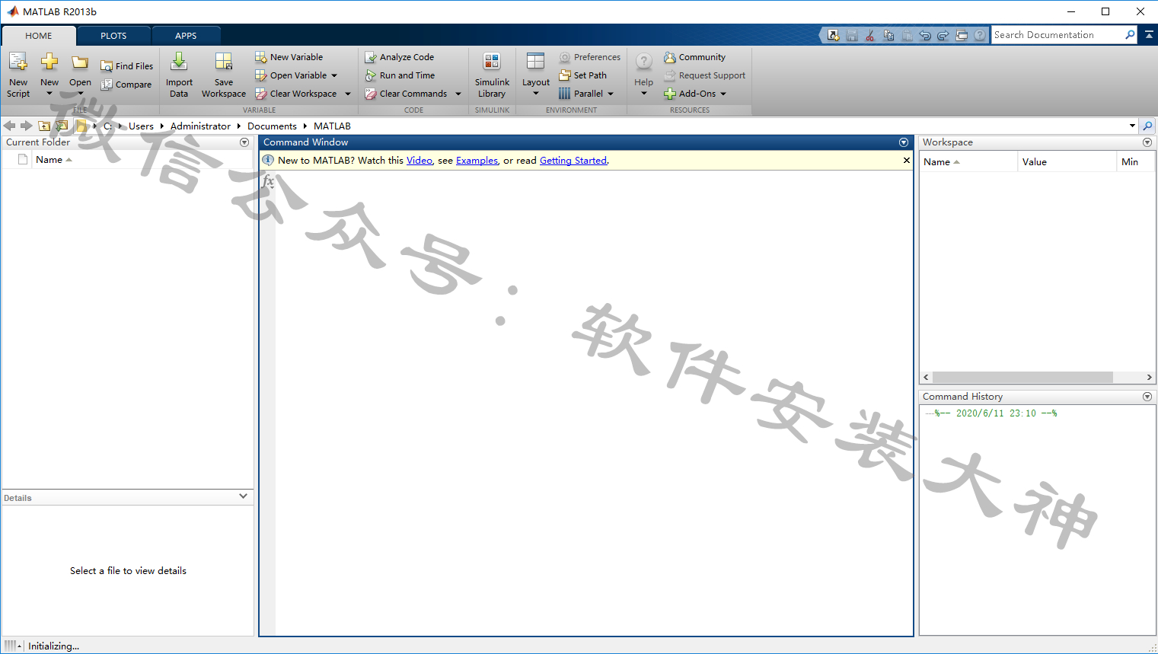Show Command History panel actions menu
Viewport: 1158px width, 654px height.
(x=1147, y=397)
